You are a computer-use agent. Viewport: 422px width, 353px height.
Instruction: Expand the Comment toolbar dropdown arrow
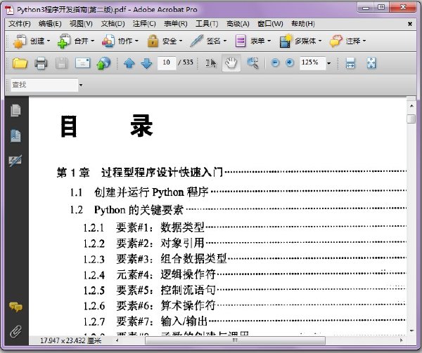tap(364, 41)
